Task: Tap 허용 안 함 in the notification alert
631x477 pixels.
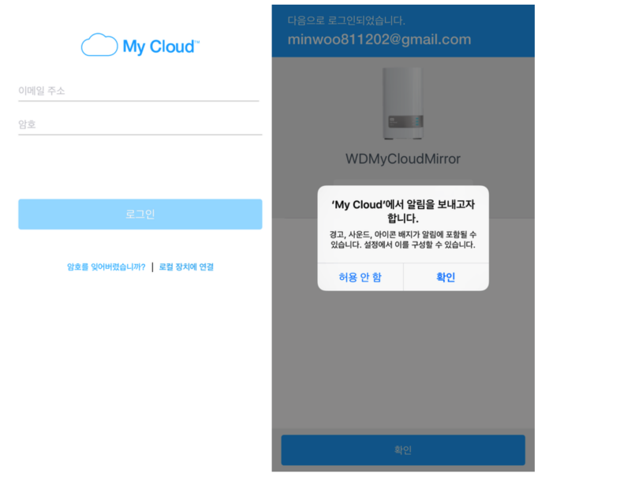Action: [x=360, y=277]
